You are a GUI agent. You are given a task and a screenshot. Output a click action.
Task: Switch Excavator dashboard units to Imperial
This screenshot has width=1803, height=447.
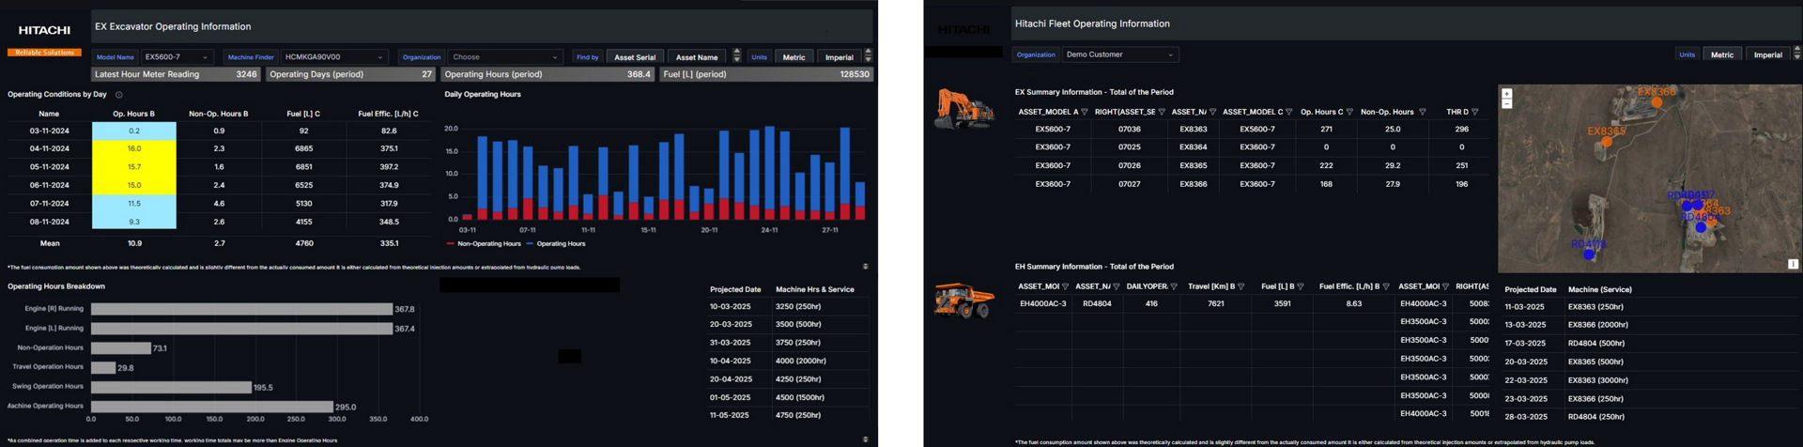point(839,57)
